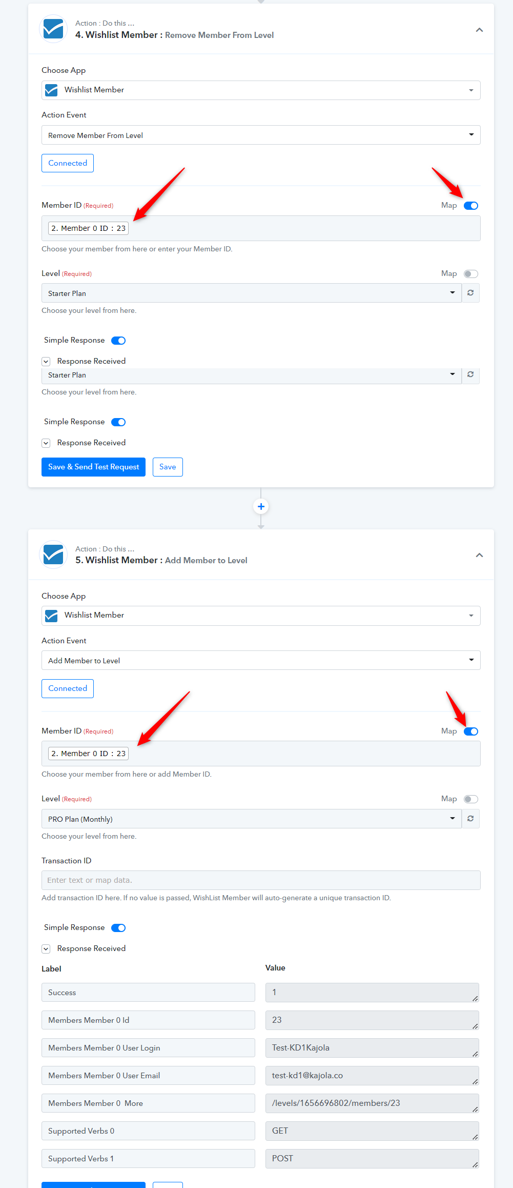Viewport: 513px width, 1188px height.
Task: Click Wishlist Member icon in step 4 Choose App
Action: coord(51,90)
